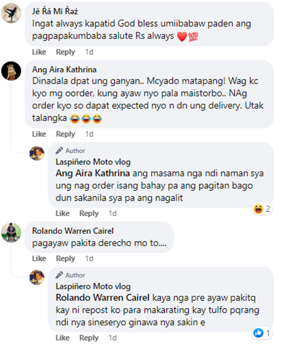Like the last Laspiñero Moto vlog reply

tap(62, 338)
